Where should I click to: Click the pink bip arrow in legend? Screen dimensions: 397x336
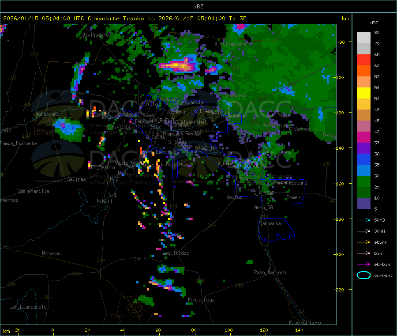click(x=363, y=253)
